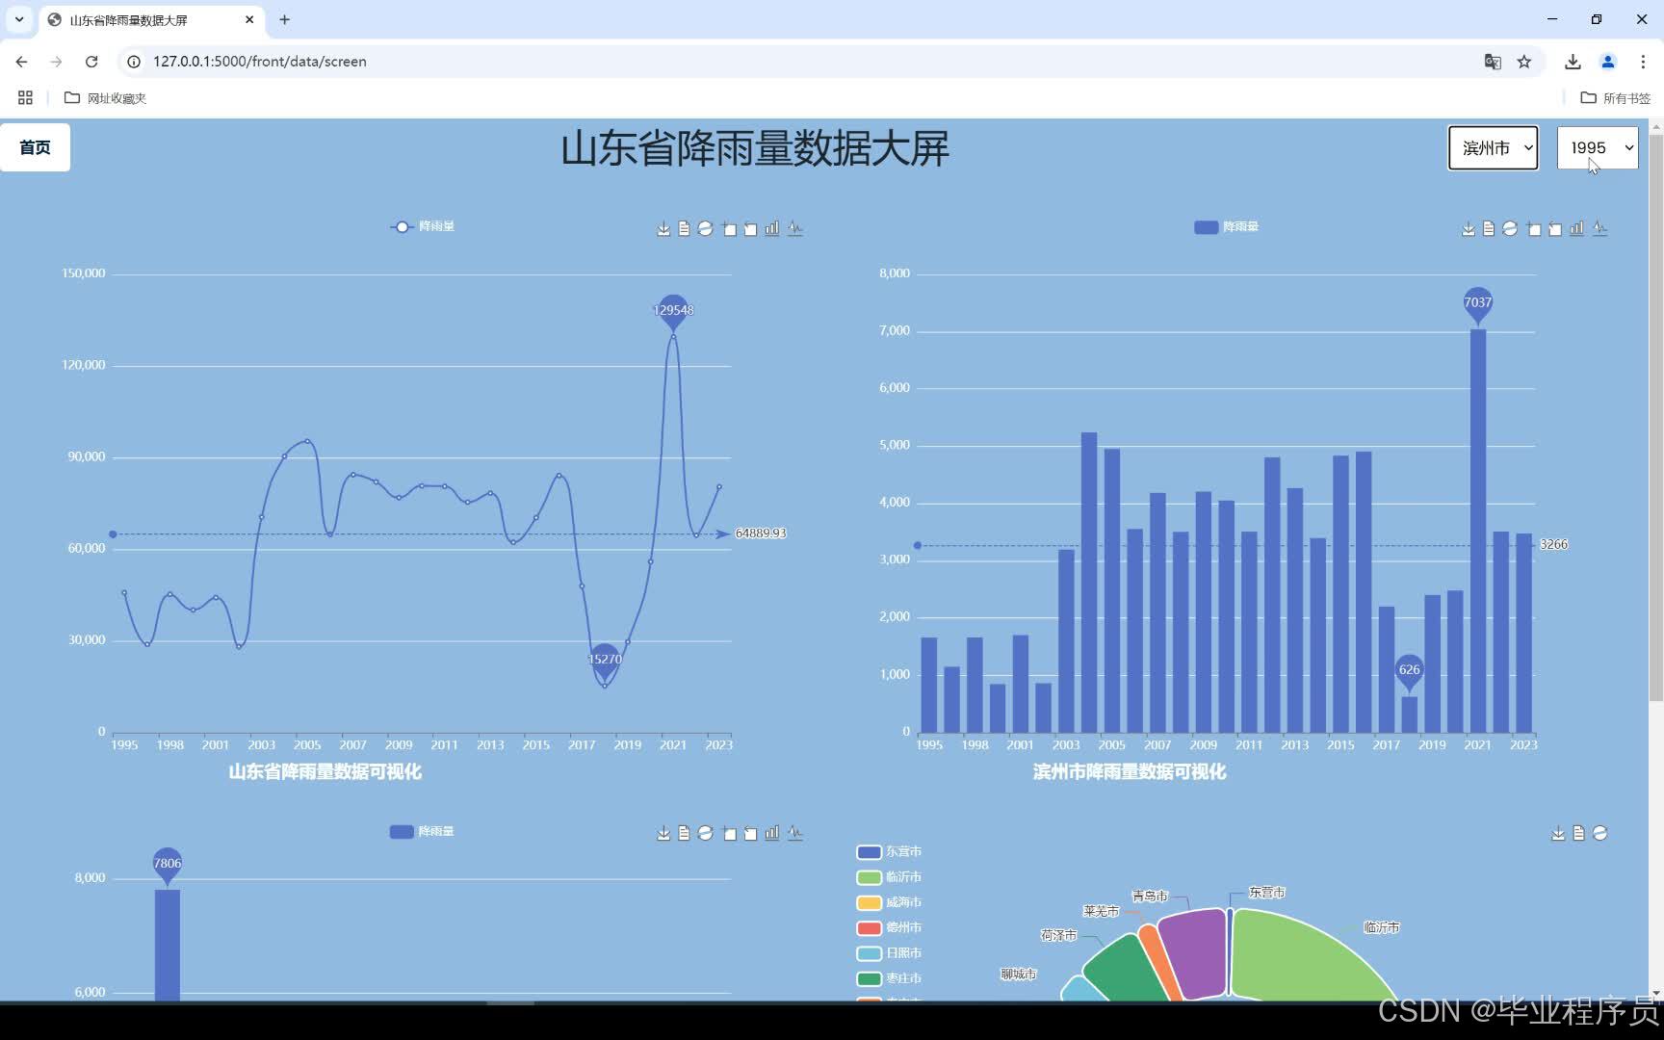Switch 滨州市 chart to bar type
Image resolution: width=1664 pixels, height=1040 pixels.
pos(1577,228)
